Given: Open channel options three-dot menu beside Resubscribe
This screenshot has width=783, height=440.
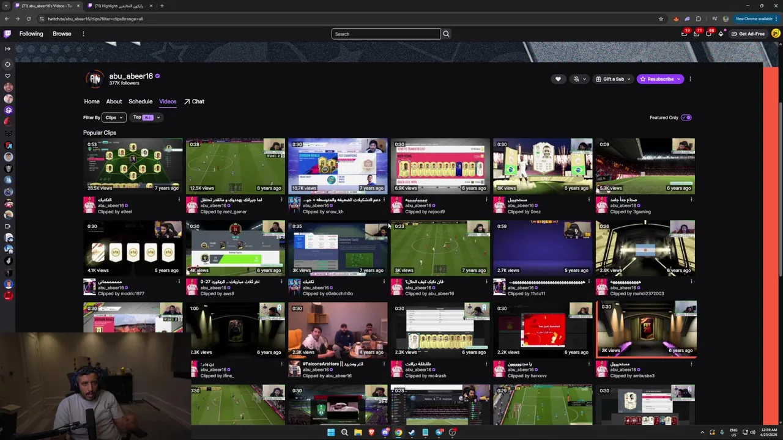Looking at the screenshot, I should click(690, 79).
